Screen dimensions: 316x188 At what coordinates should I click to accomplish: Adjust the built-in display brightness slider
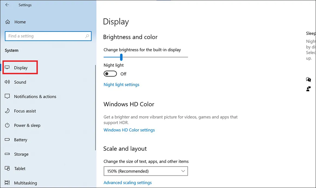[x=121, y=57]
